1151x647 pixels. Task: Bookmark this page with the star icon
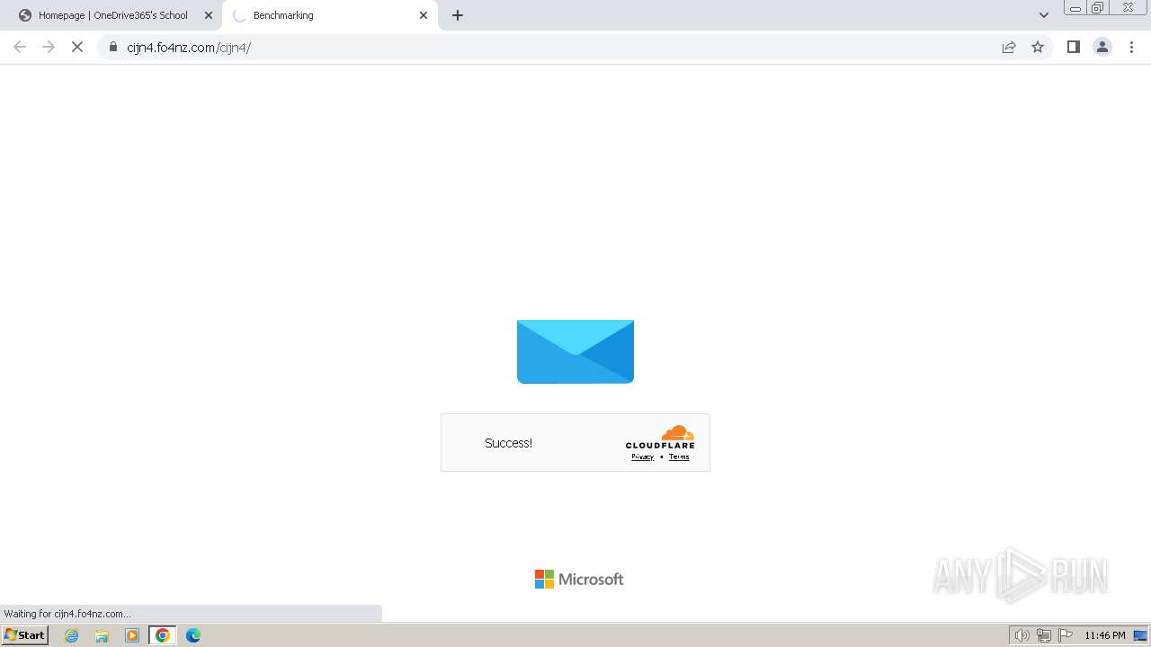[1038, 47]
